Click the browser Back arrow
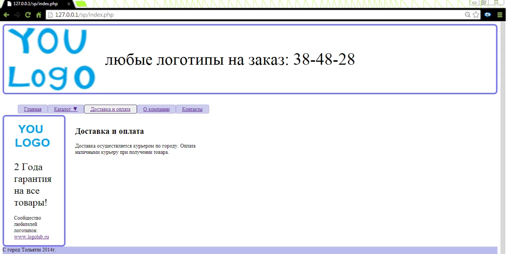This screenshot has width=506, height=254. tap(6, 15)
